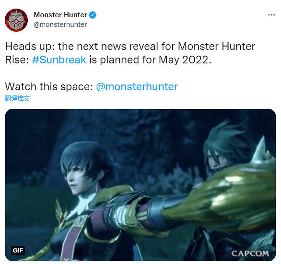281x264 pixels.
Task: Click the "May 2022" text in tweet
Action: [x=185, y=60]
